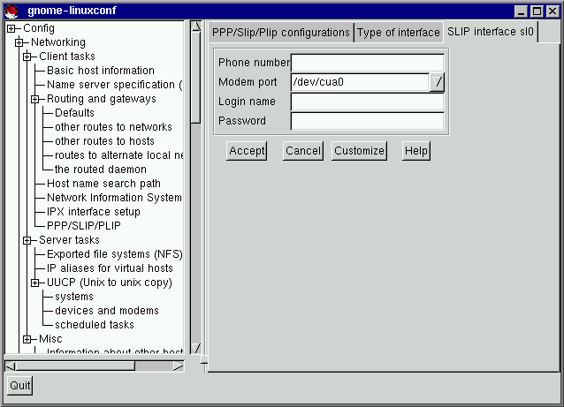Open the Customize options button
Screen dimensions: 564x407
(x=359, y=151)
